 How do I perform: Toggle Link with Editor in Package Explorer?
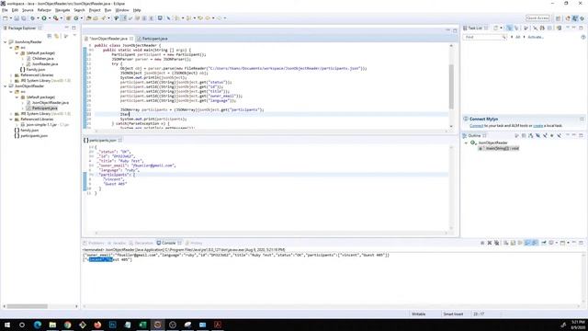point(57,36)
